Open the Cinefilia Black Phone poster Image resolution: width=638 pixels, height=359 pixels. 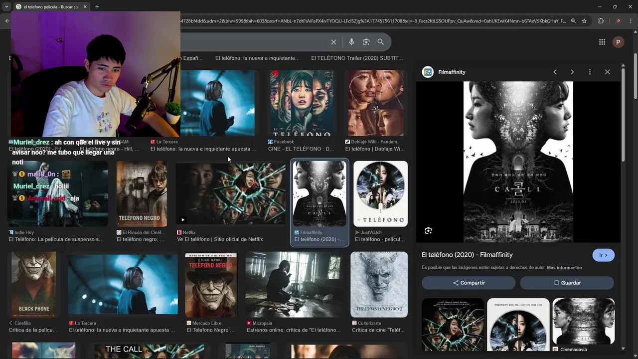34,285
